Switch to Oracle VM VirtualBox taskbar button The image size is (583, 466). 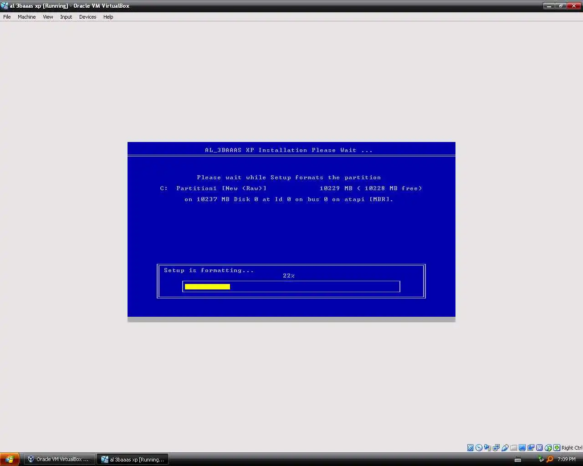59,459
